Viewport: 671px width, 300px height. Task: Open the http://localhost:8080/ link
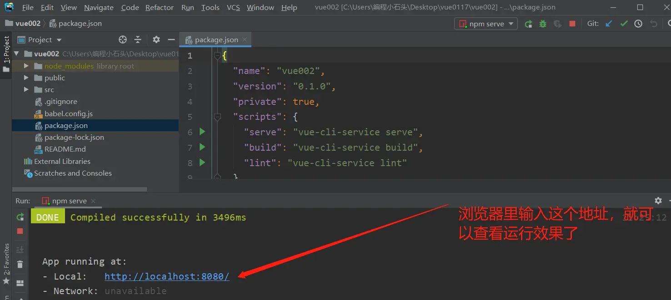167,276
